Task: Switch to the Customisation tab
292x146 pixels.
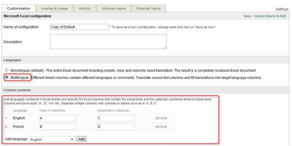Action: pyautogui.click(x=18, y=8)
